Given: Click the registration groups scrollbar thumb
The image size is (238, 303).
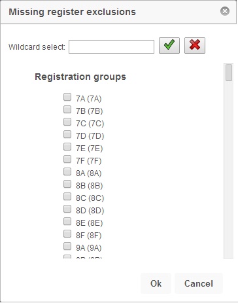Looking at the screenshot, I should [x=229, y=73].
